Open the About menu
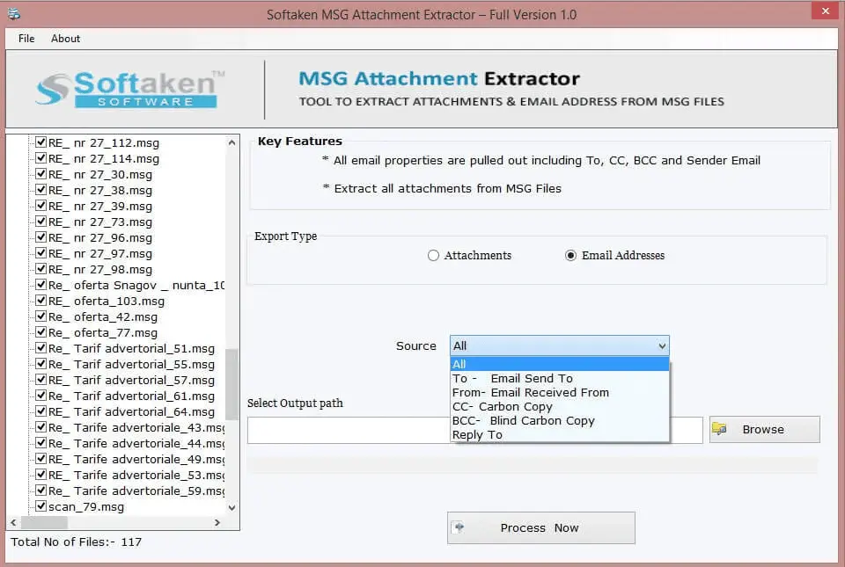845x567 pixels. pos(65,38)
